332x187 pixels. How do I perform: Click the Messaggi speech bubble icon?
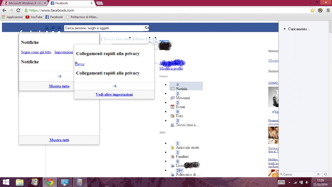[172, 98]
